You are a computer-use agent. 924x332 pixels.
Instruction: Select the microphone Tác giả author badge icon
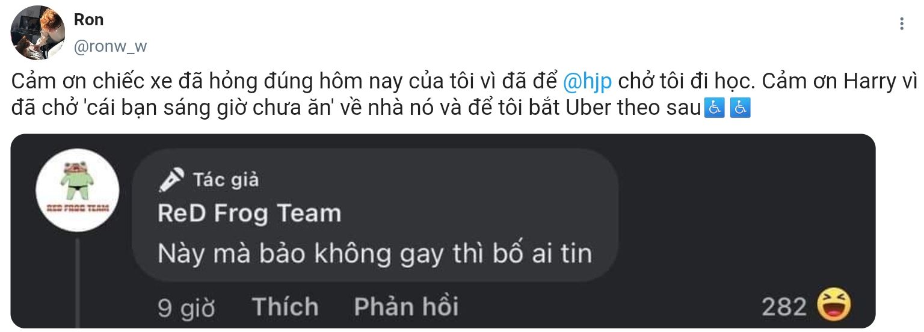point(171,179)
